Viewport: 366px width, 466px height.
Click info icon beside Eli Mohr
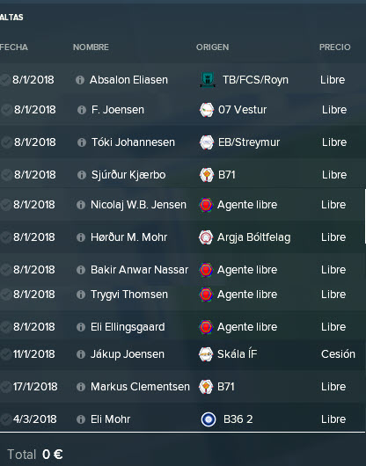pyautogui.click(x=81, y=419)
